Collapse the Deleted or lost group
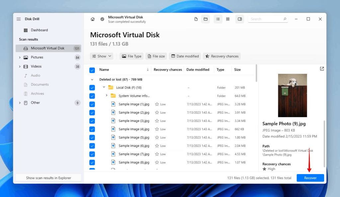The height and width of the screenshot is (197, 340). (x=92, y=79)
